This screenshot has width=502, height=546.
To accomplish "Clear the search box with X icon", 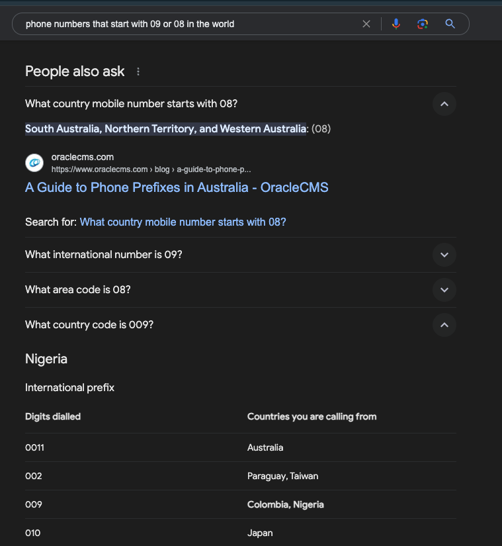I will tap(366, 24).
